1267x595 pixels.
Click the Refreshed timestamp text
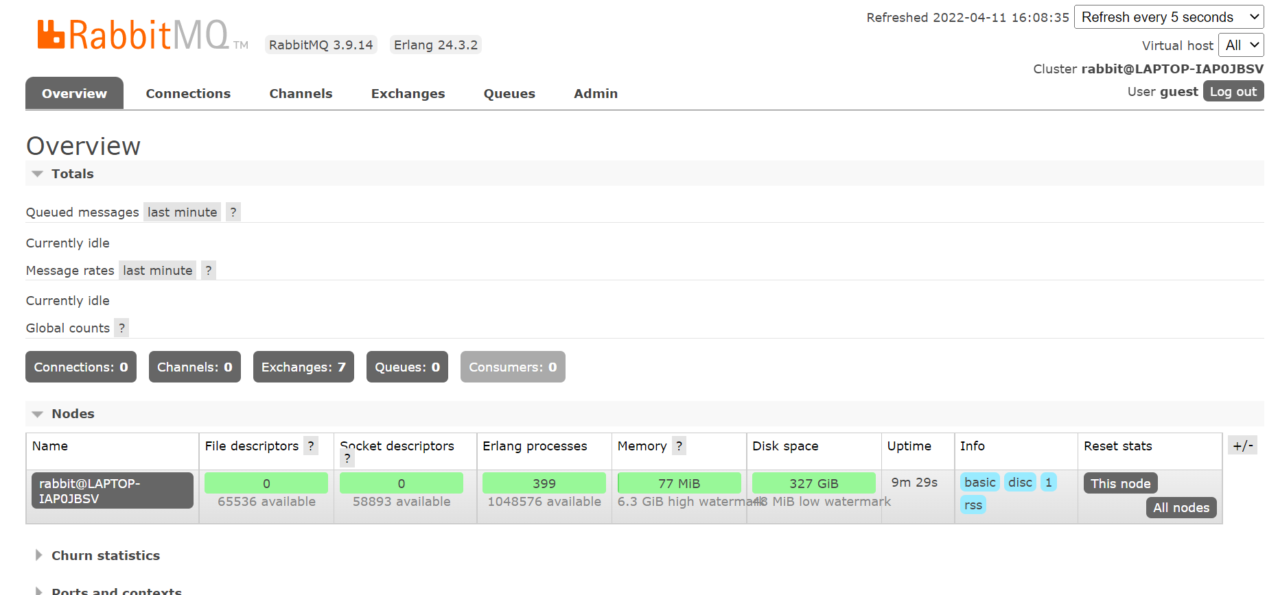pos(968,18)
